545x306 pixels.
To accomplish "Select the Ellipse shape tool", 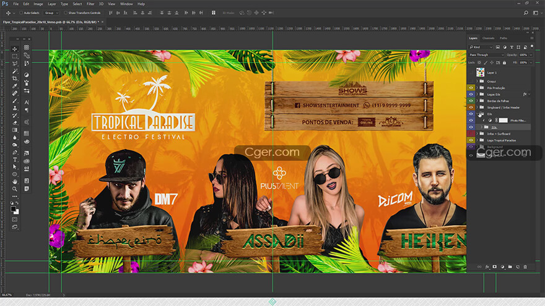I will pyautogui.click(x=15, y=174).
